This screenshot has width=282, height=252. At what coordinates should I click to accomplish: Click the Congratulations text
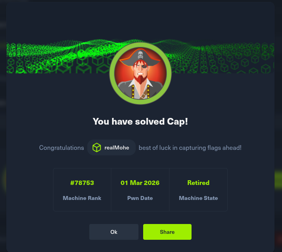61,148
